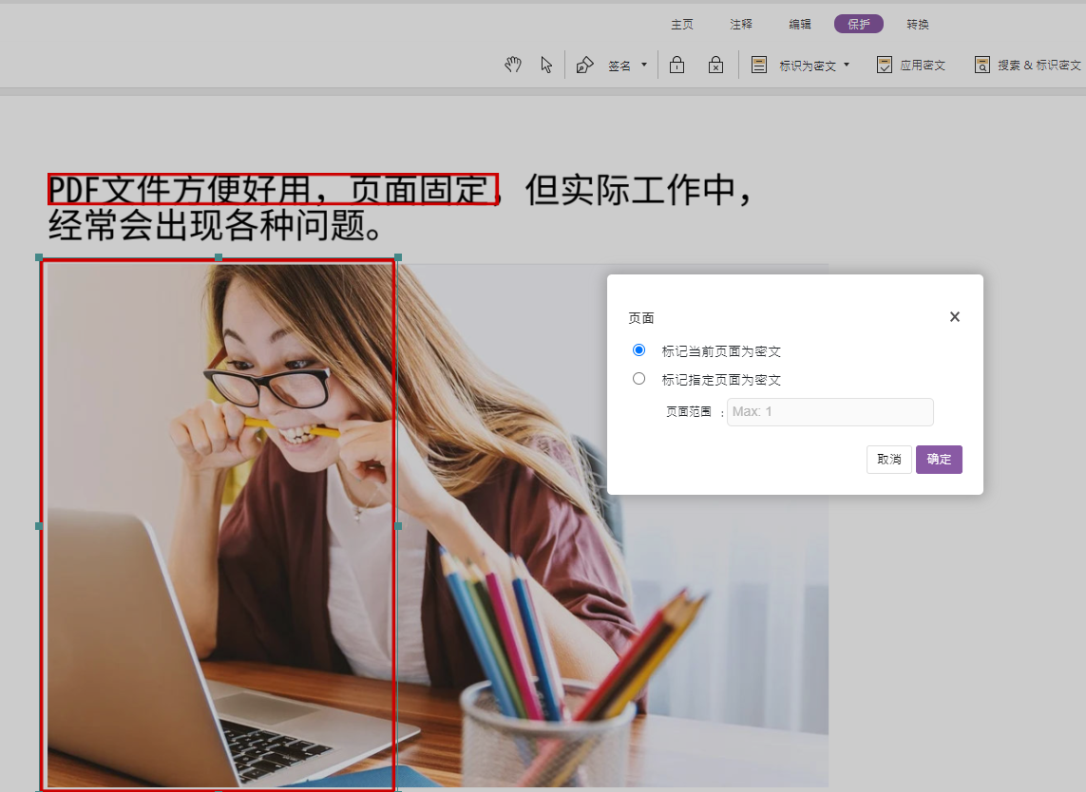Click the remove-password lock icon

pyautogui.click(x=714, y=65)
